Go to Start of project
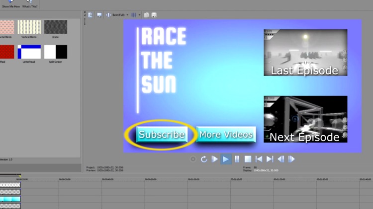 [x=259, y=159]
